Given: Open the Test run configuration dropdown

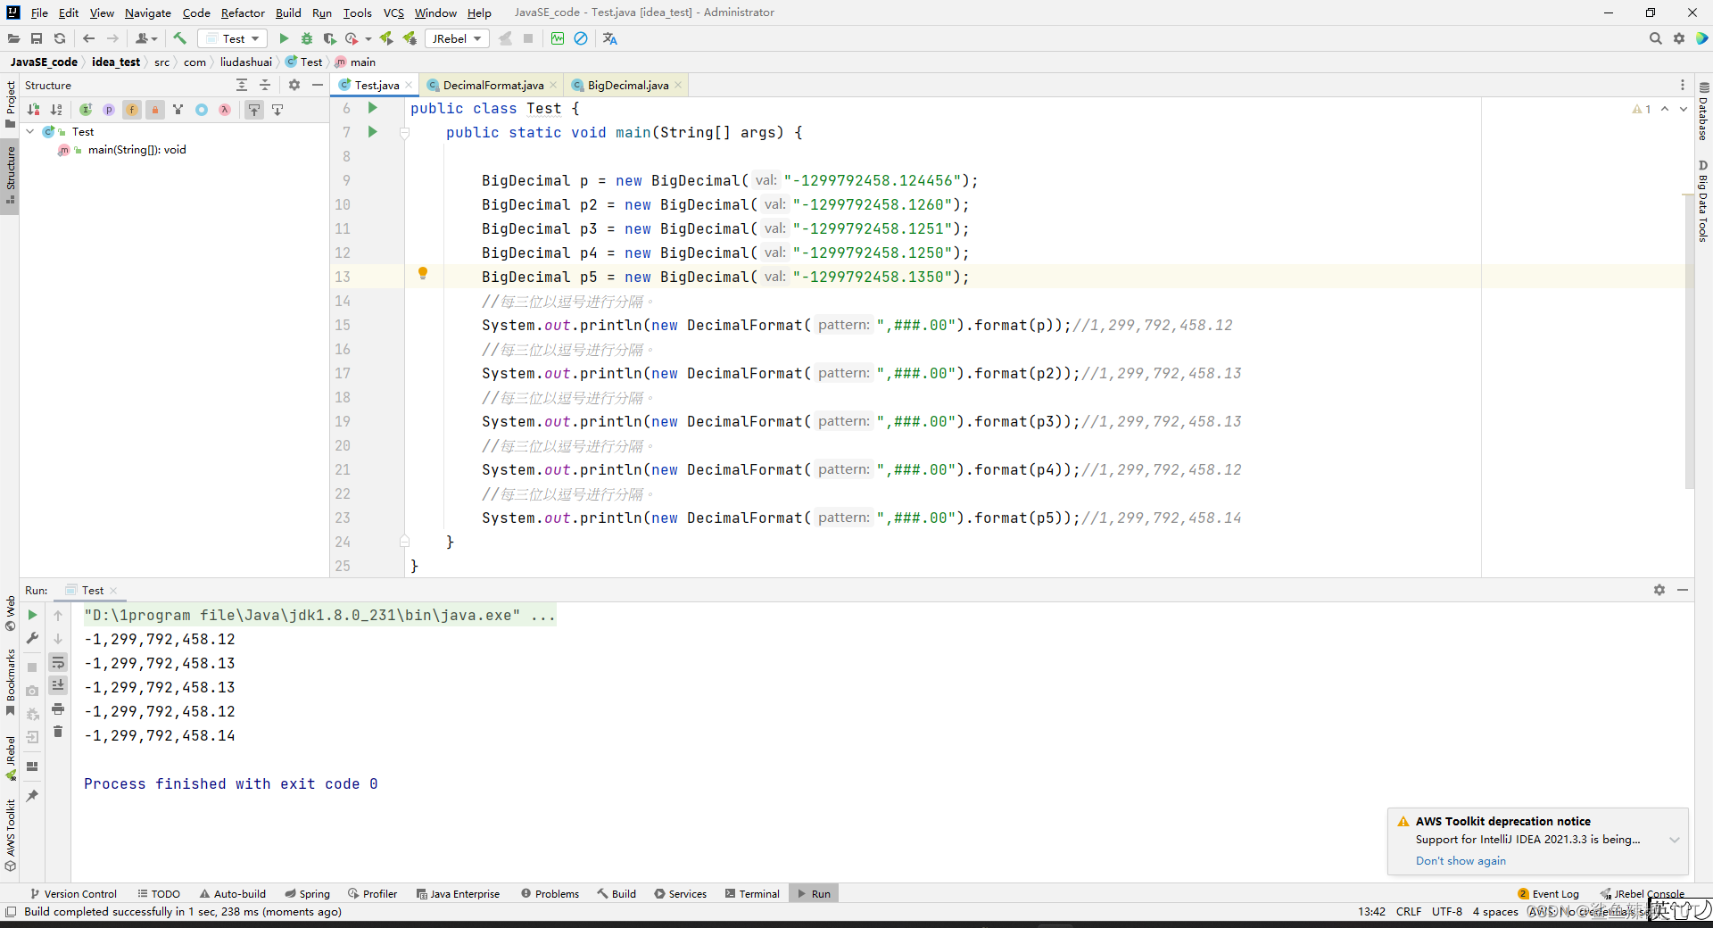Looking at the screenshot, I should pyautogui.click(x=233, y=38).
